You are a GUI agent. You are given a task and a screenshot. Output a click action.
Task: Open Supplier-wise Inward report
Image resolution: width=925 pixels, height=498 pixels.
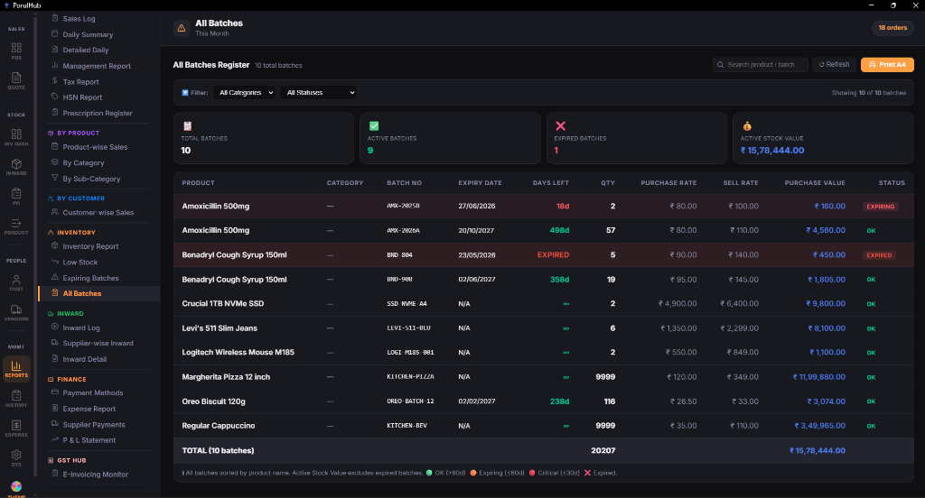98,343
